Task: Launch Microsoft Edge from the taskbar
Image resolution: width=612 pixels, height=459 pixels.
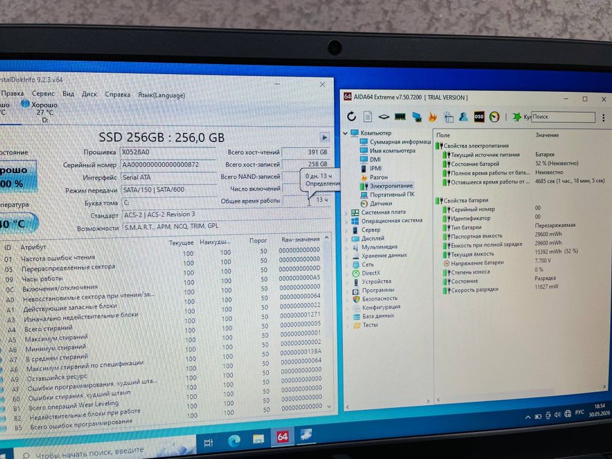Action: coord(234,441)
